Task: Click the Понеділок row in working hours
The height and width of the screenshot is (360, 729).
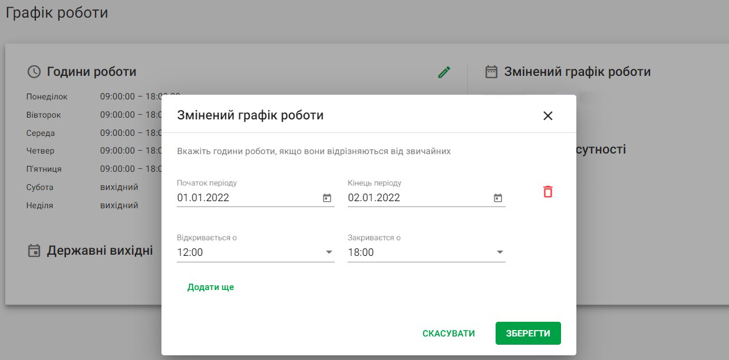Action: 94,96
